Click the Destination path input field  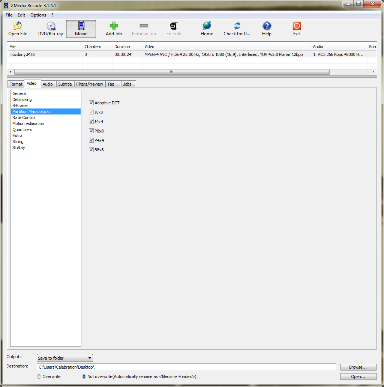point(186,367)
